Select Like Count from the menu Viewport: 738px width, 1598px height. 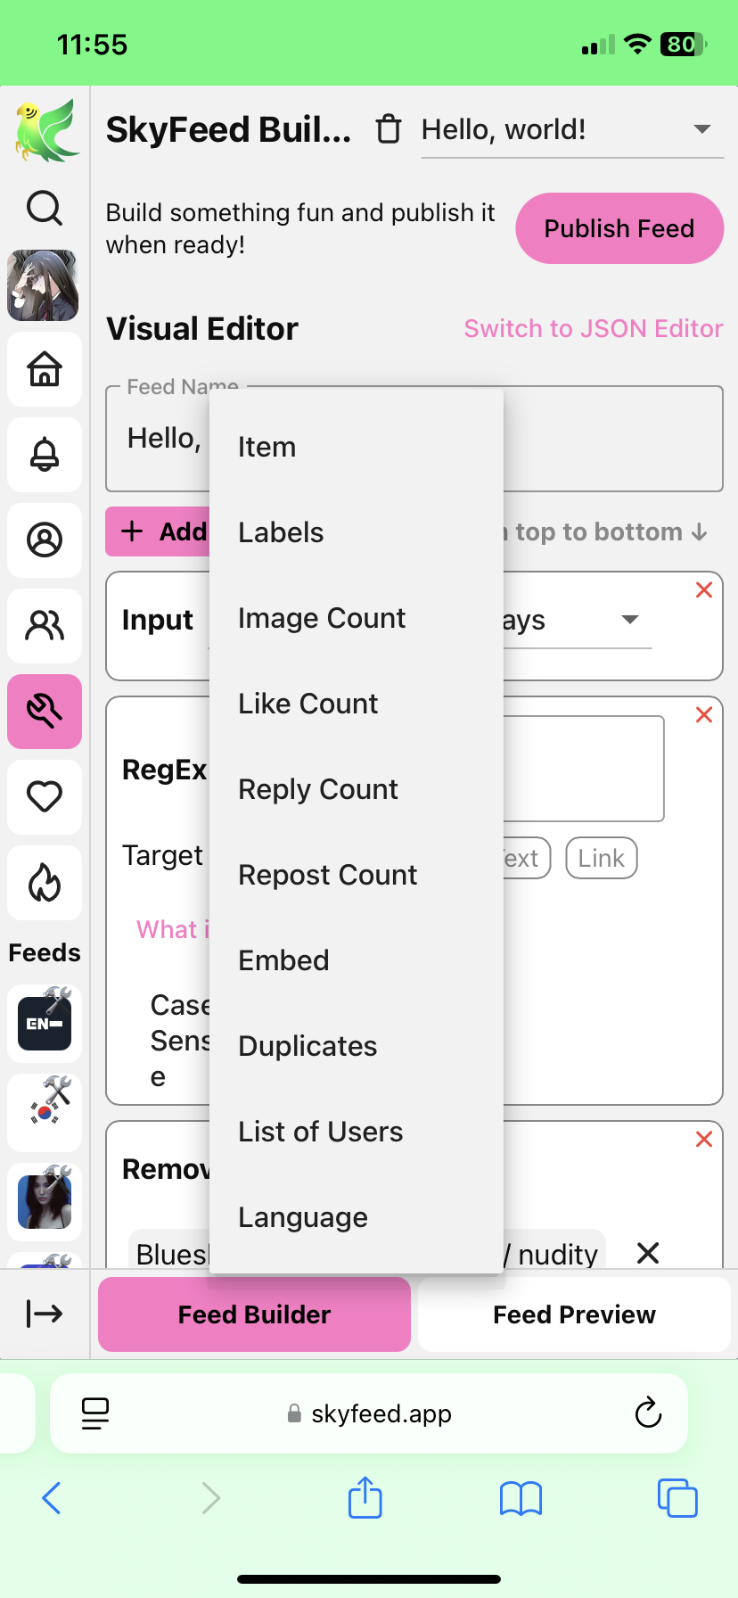[307, 704]
